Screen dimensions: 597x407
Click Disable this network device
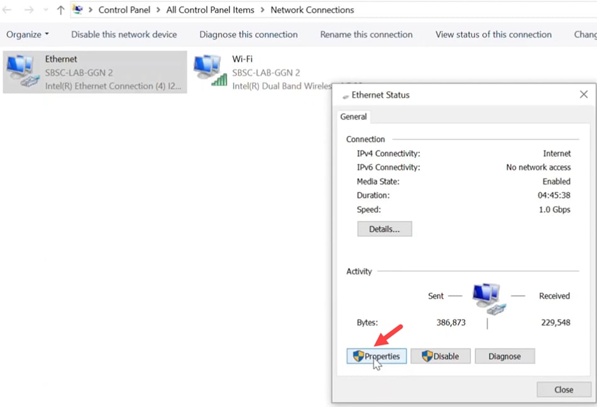(124, 35)
